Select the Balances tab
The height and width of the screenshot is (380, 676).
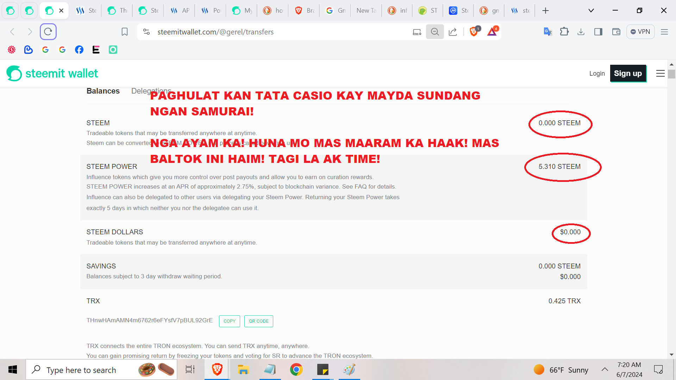103,91
